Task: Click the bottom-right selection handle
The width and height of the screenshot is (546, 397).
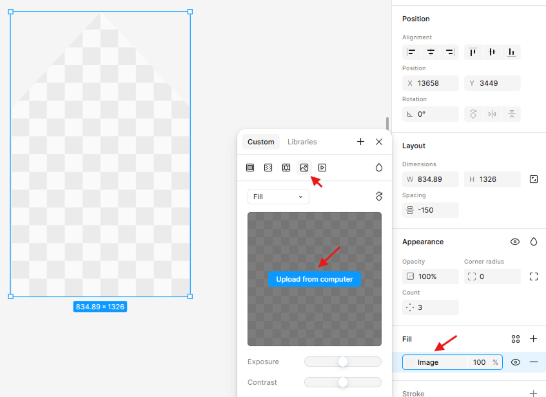Action: (190, 296)
